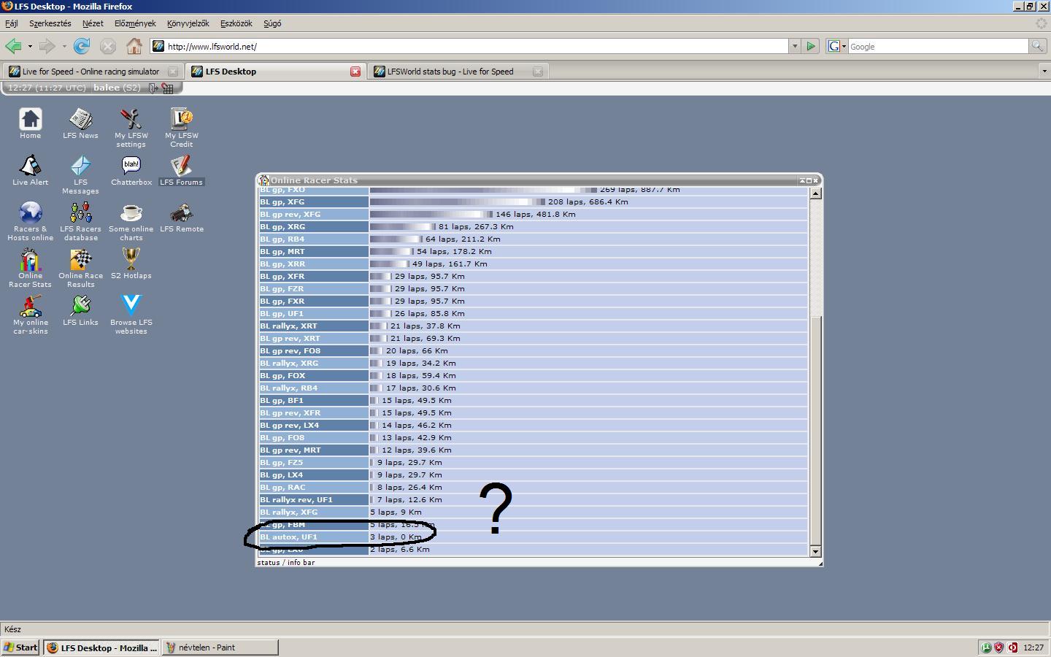The height and width of the screenshot is (657, 1051).
Task: Click the Google search input field
Action: pos(938,47)
